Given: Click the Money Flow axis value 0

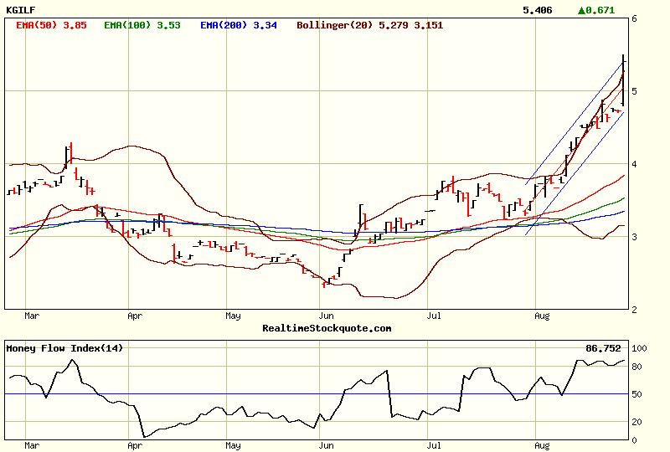Looking at the screenshot, I should tap(634, 440).
